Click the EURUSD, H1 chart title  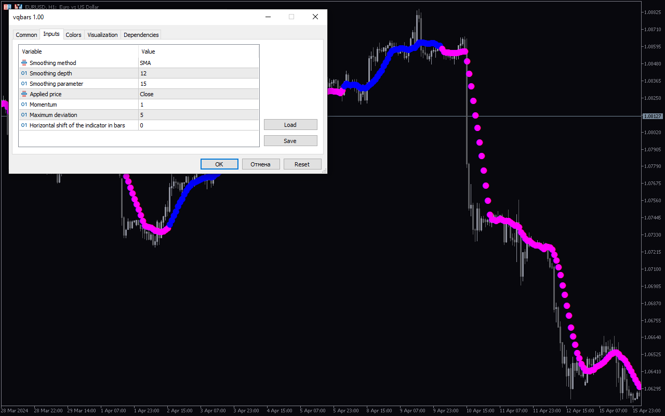coord(62,7)
